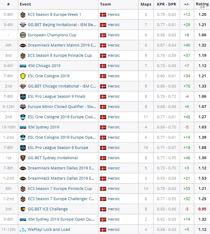Open Heroic team link in the IEM Sydney 2019 row
This screenshot has width=210, height=234.
click(x=114, y=127)
